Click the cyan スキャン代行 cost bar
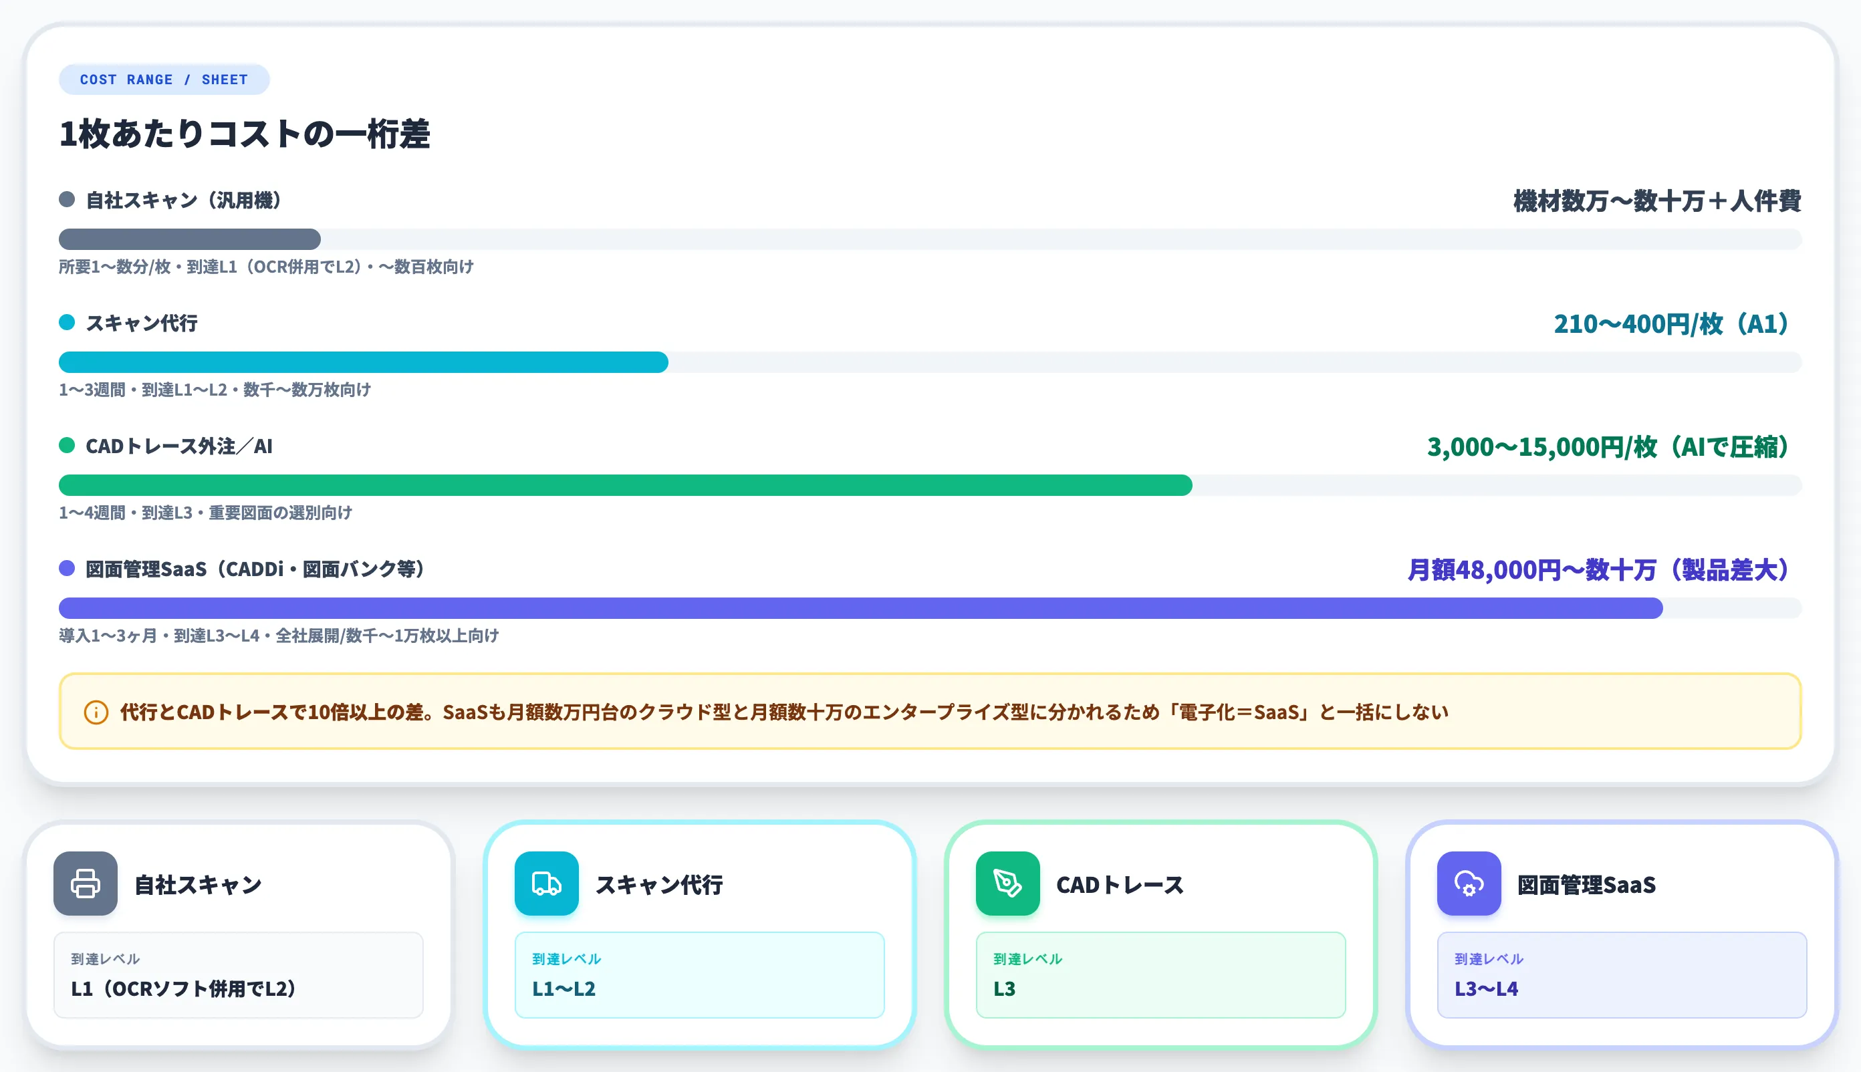1861x1072 pixels. pos(364,362)
